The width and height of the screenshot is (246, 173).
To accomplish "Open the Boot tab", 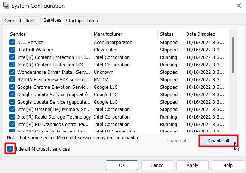I will pos(30,21).
